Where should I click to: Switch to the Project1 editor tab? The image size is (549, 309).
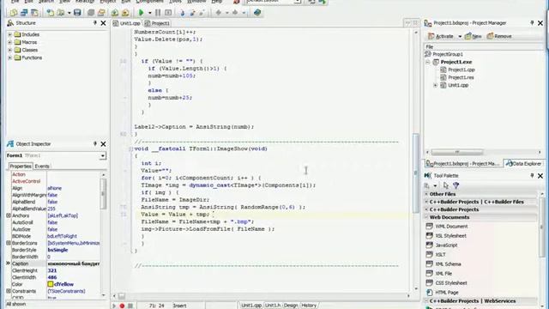click(x=157, y=23)
